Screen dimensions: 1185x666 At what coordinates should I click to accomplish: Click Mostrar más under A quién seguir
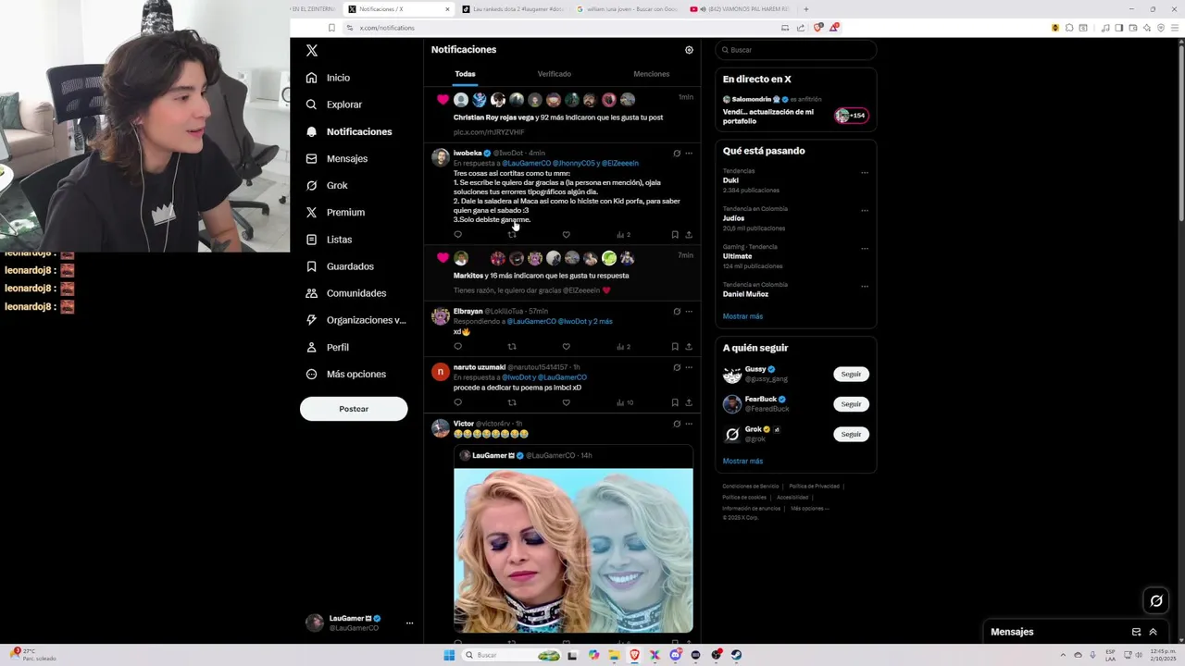coord(742,461)
